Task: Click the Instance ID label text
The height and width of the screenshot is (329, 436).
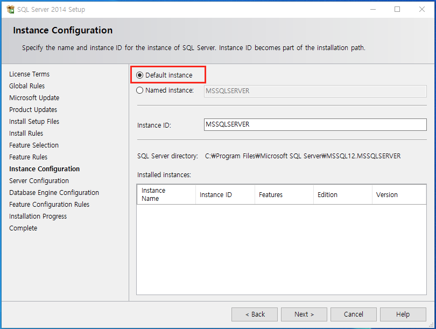Action: 154,125
